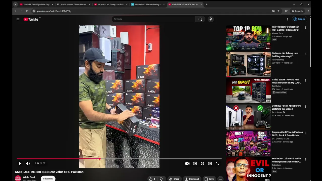This screenshot has width=322, height=181.
Task: Close the SUMMER GHOST tab
Action: click(x=52, y=4)
